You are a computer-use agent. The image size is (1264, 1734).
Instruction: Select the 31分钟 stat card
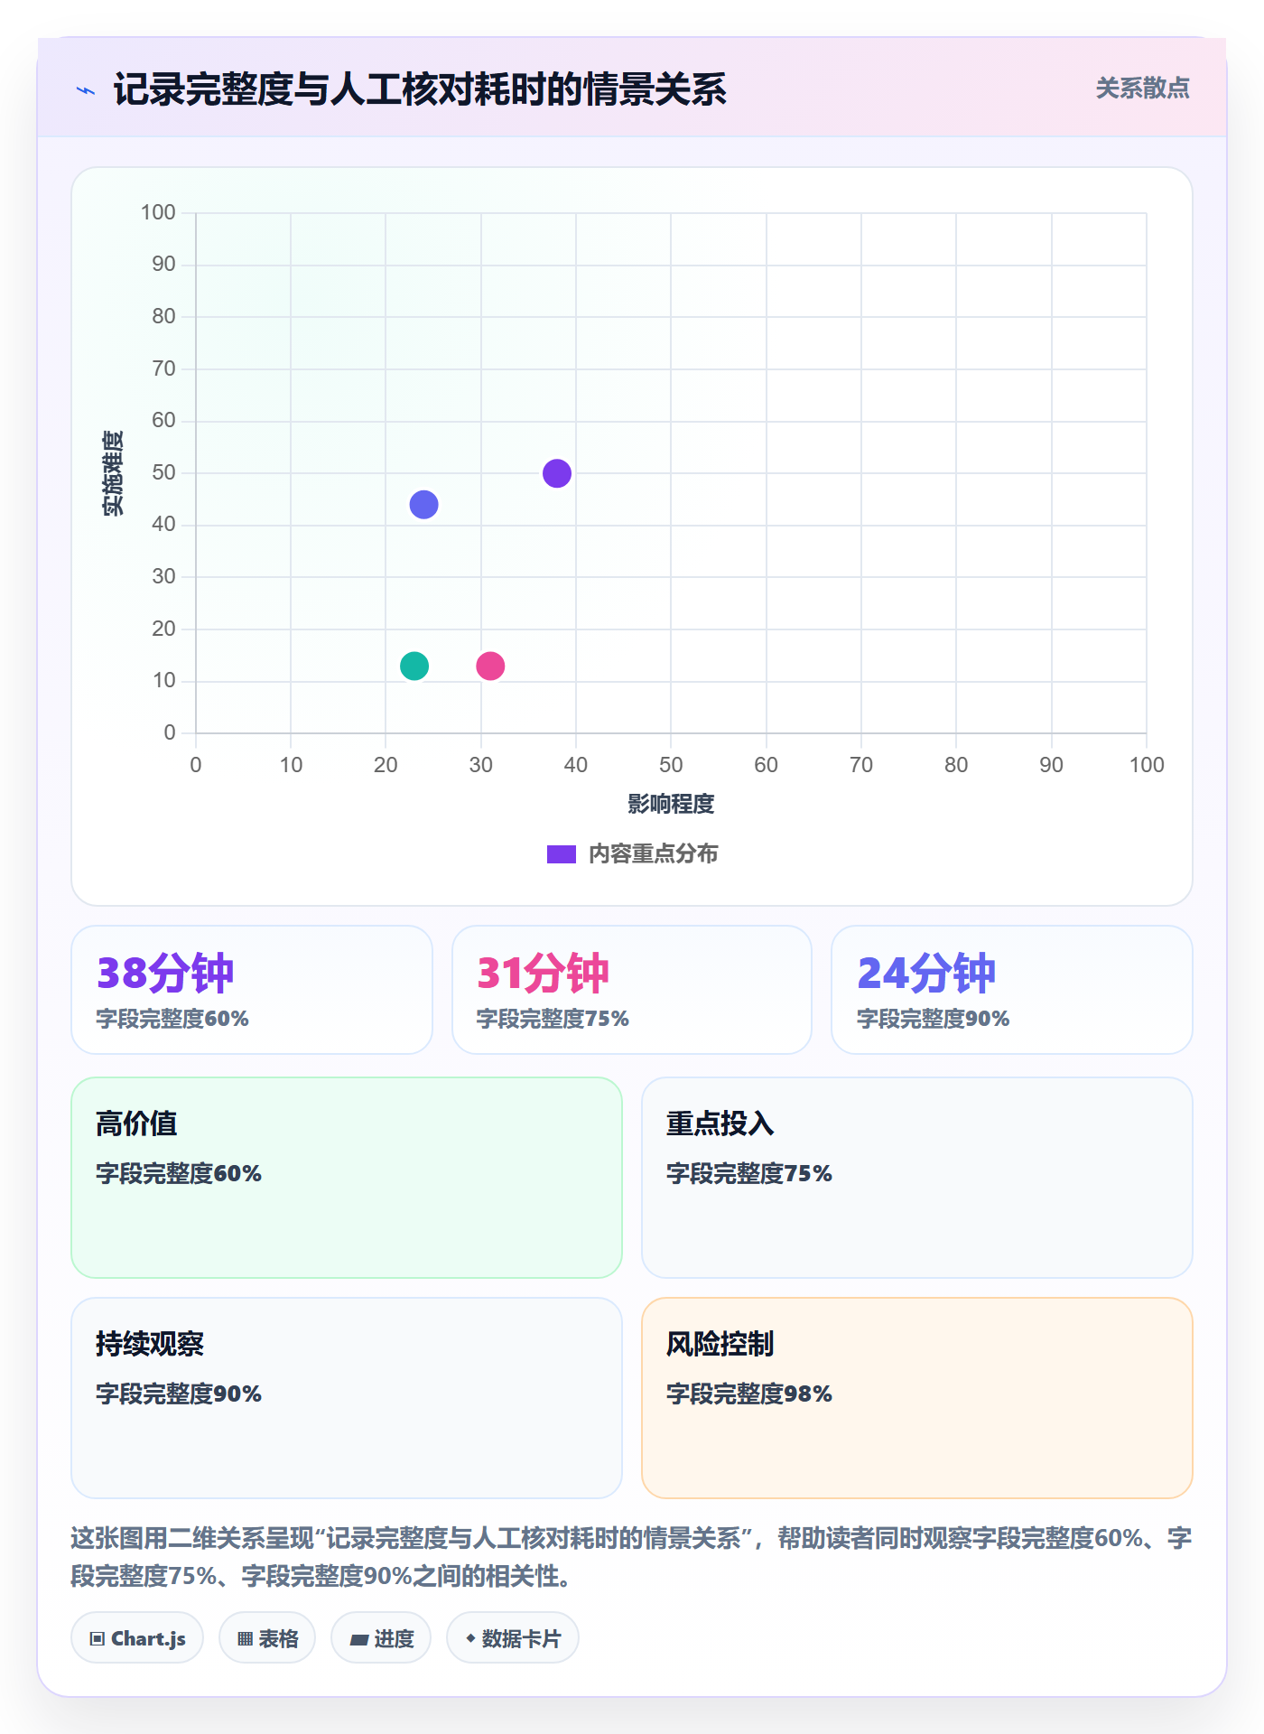(632, 990)
